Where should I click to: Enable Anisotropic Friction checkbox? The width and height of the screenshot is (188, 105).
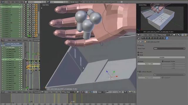(163, 61)
